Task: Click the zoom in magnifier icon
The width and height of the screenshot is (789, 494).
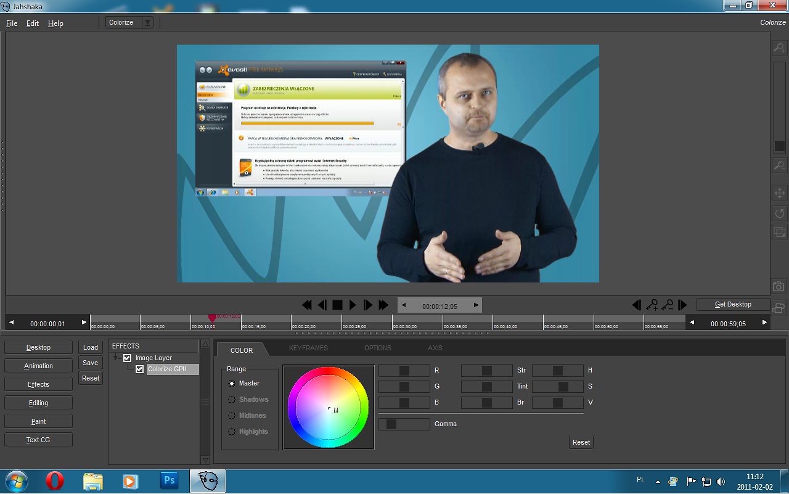Action: 779,47
